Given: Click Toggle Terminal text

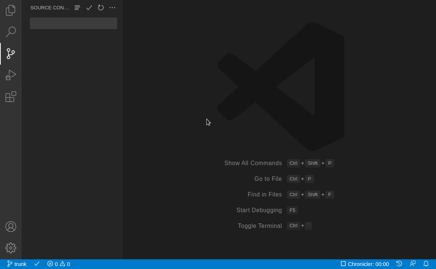Looking at the screenshot, I should click(x=260, y=226).
